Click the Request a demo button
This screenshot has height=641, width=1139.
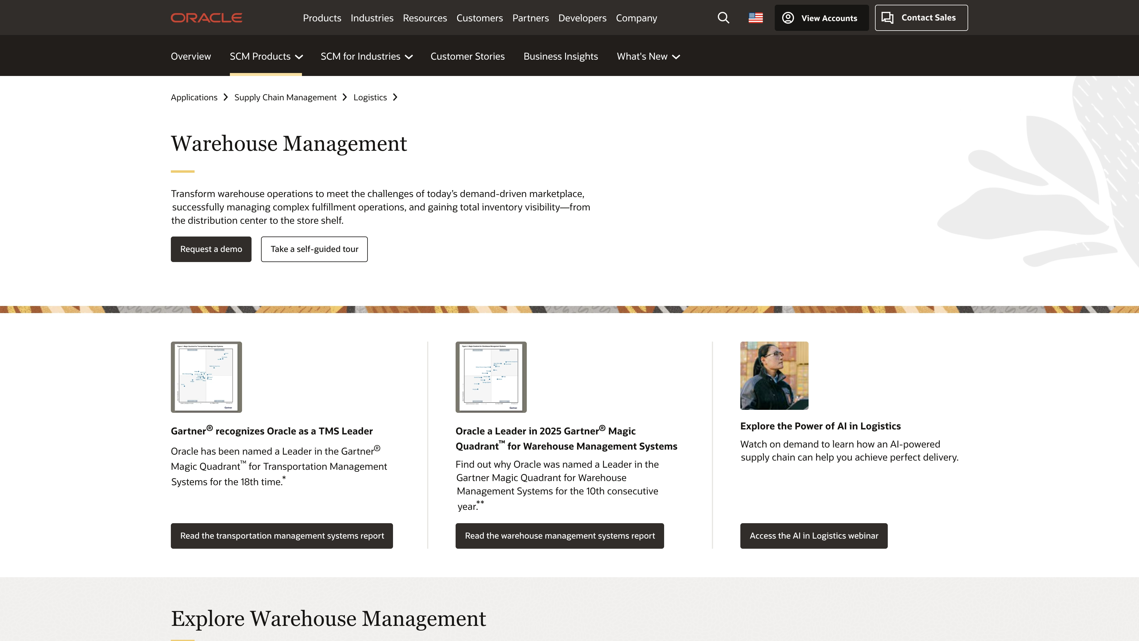(211, 249)
